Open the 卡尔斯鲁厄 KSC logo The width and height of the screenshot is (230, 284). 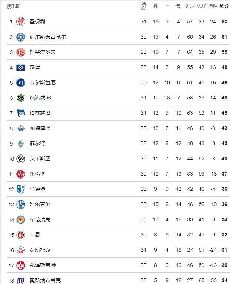click(x=21, y=83)
